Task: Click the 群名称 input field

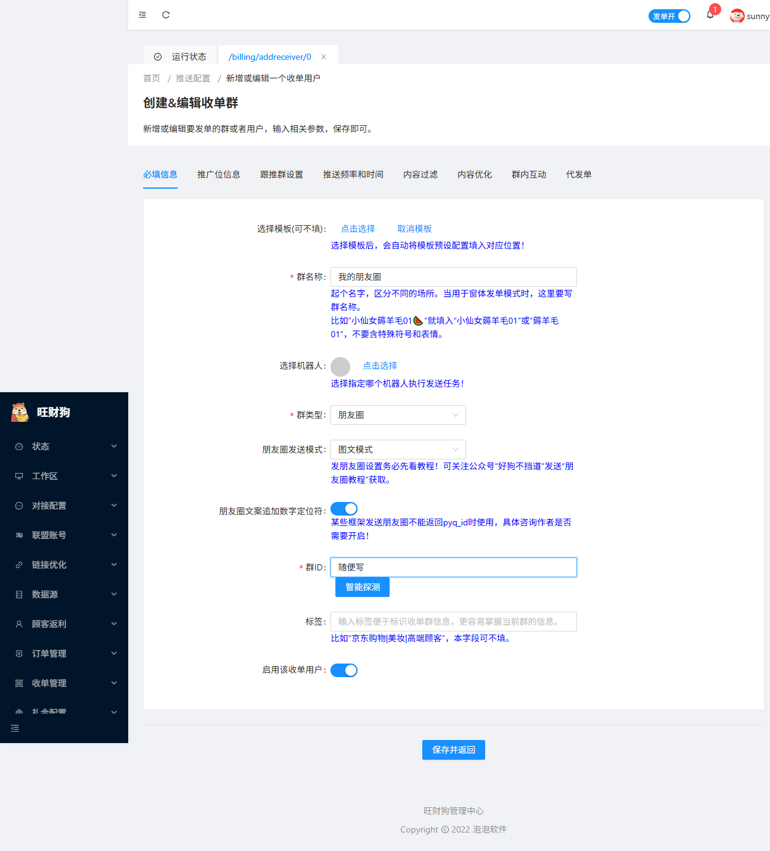Action: click(454, 277)
